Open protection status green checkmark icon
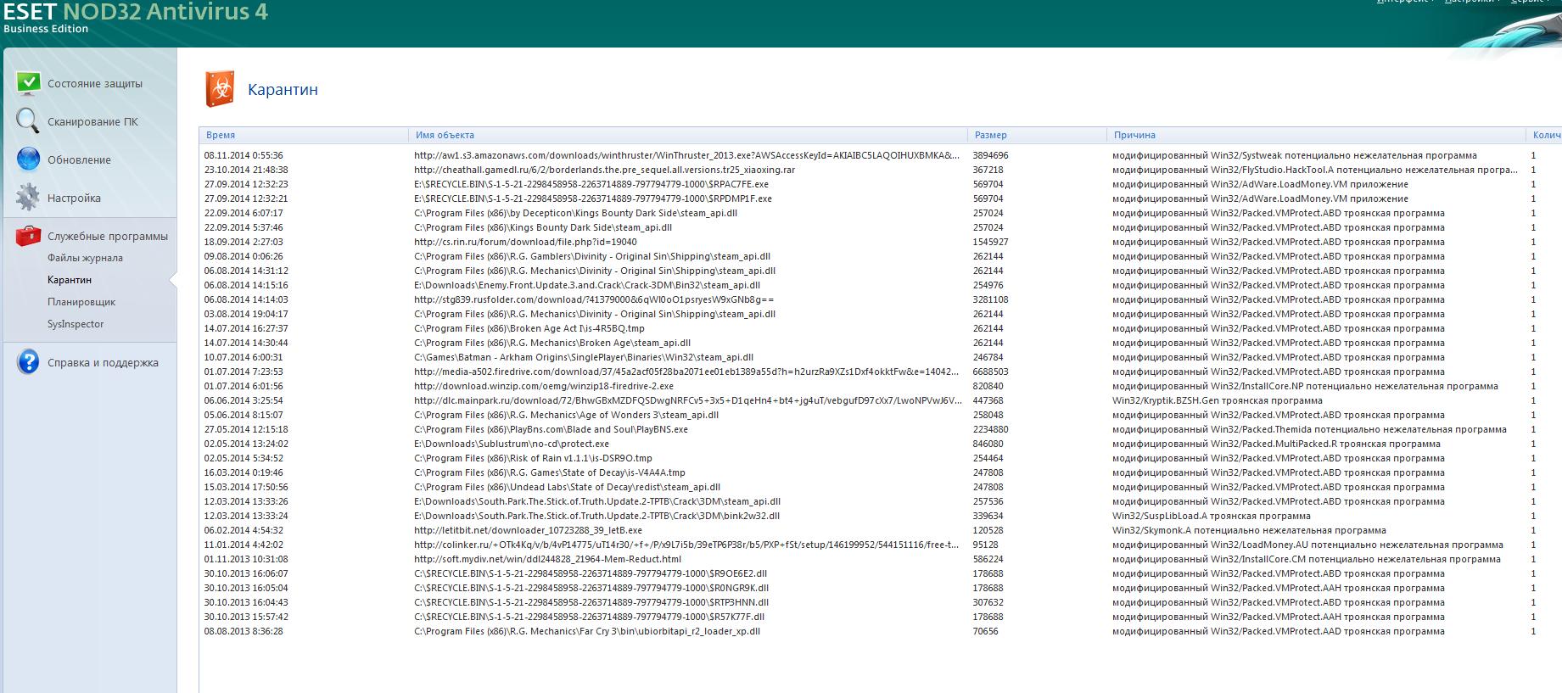 tap(28, 83)
